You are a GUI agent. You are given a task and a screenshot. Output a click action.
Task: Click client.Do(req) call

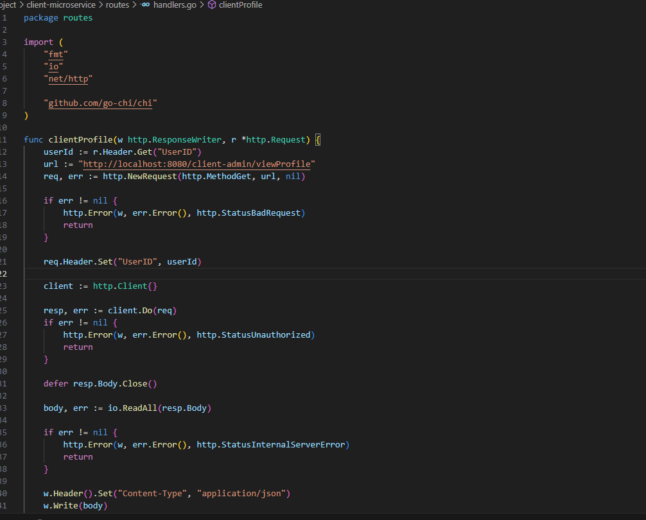(142, 311)
